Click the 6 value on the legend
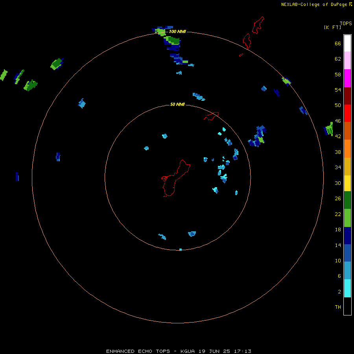354x354 pixels. coord(339,276)
